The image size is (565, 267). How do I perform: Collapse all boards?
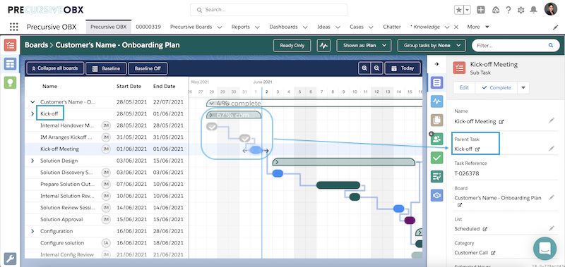tap(55, 68)
